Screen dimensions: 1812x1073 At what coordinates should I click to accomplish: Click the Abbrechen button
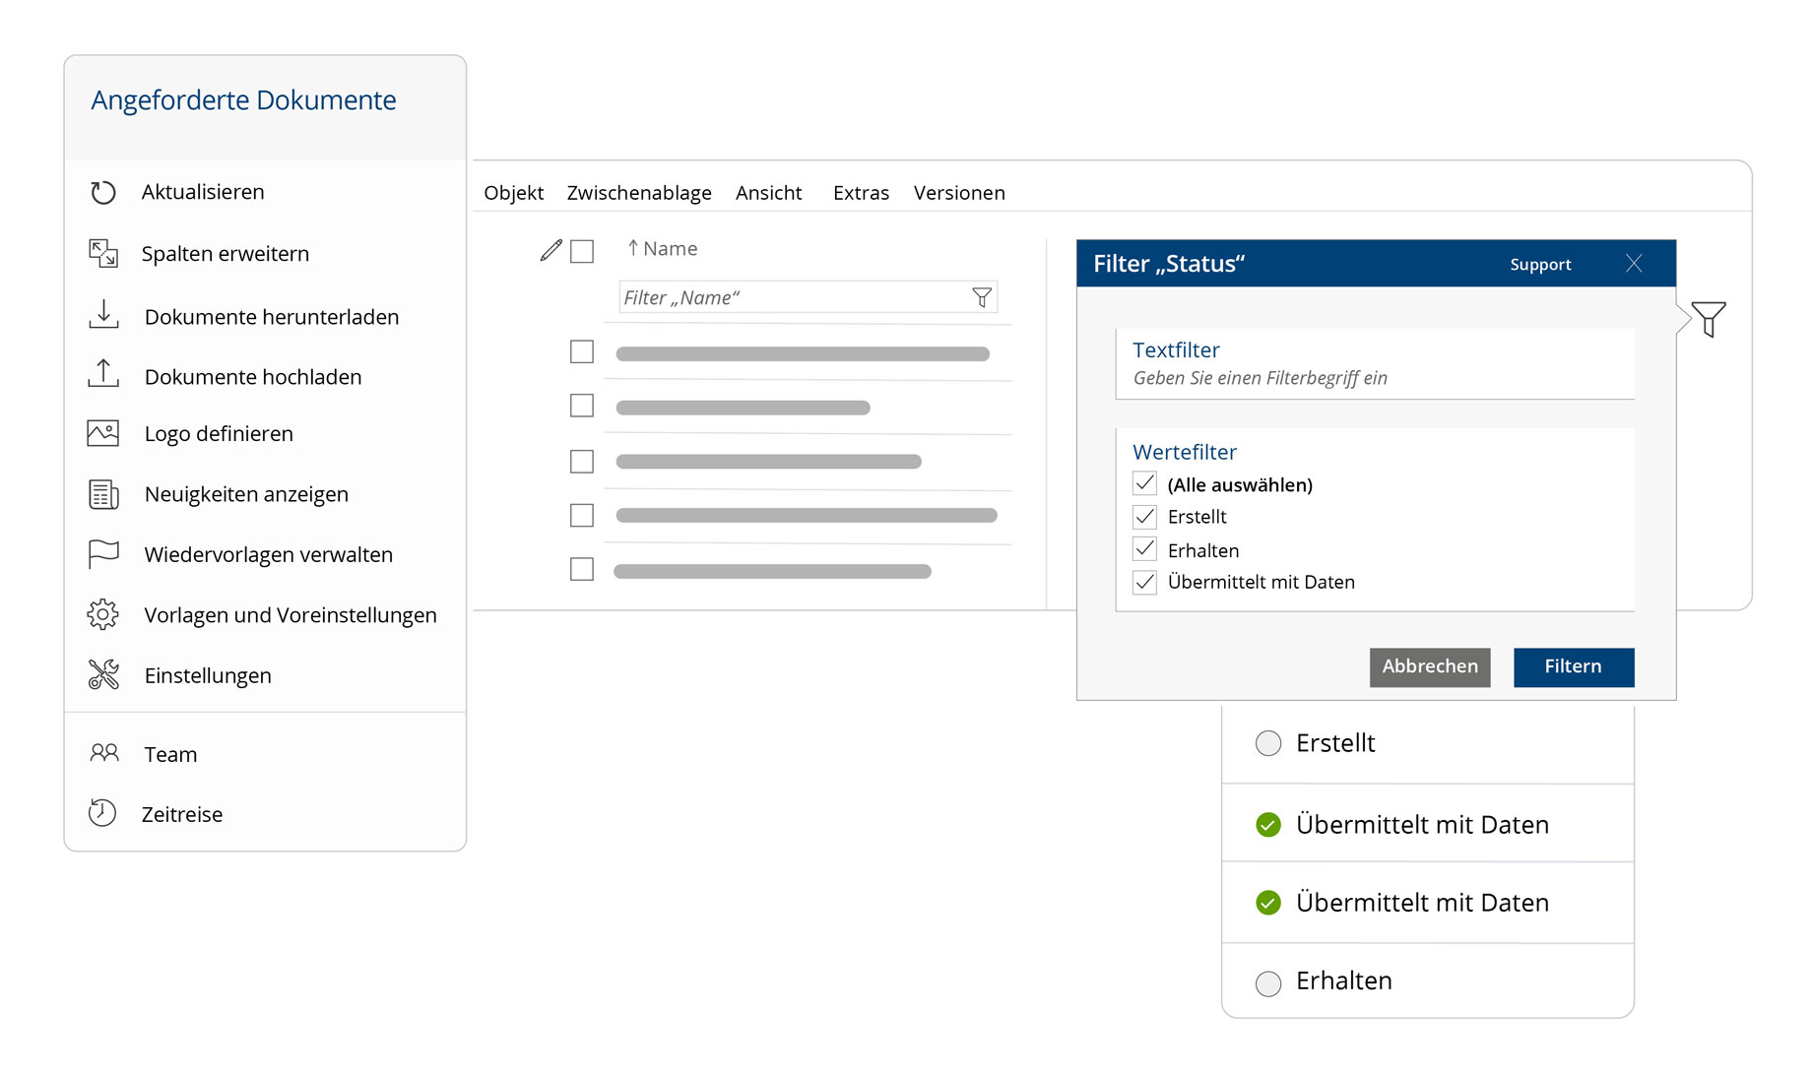(x=1430, y=666)
